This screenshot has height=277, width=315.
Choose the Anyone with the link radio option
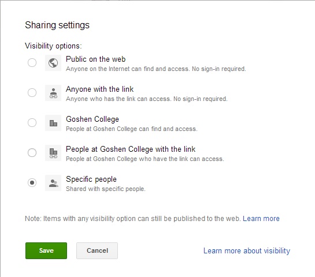[32, 93]
